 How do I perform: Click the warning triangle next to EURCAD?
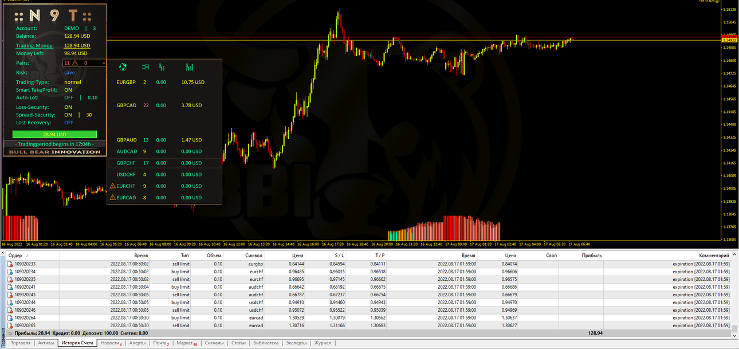112,197
